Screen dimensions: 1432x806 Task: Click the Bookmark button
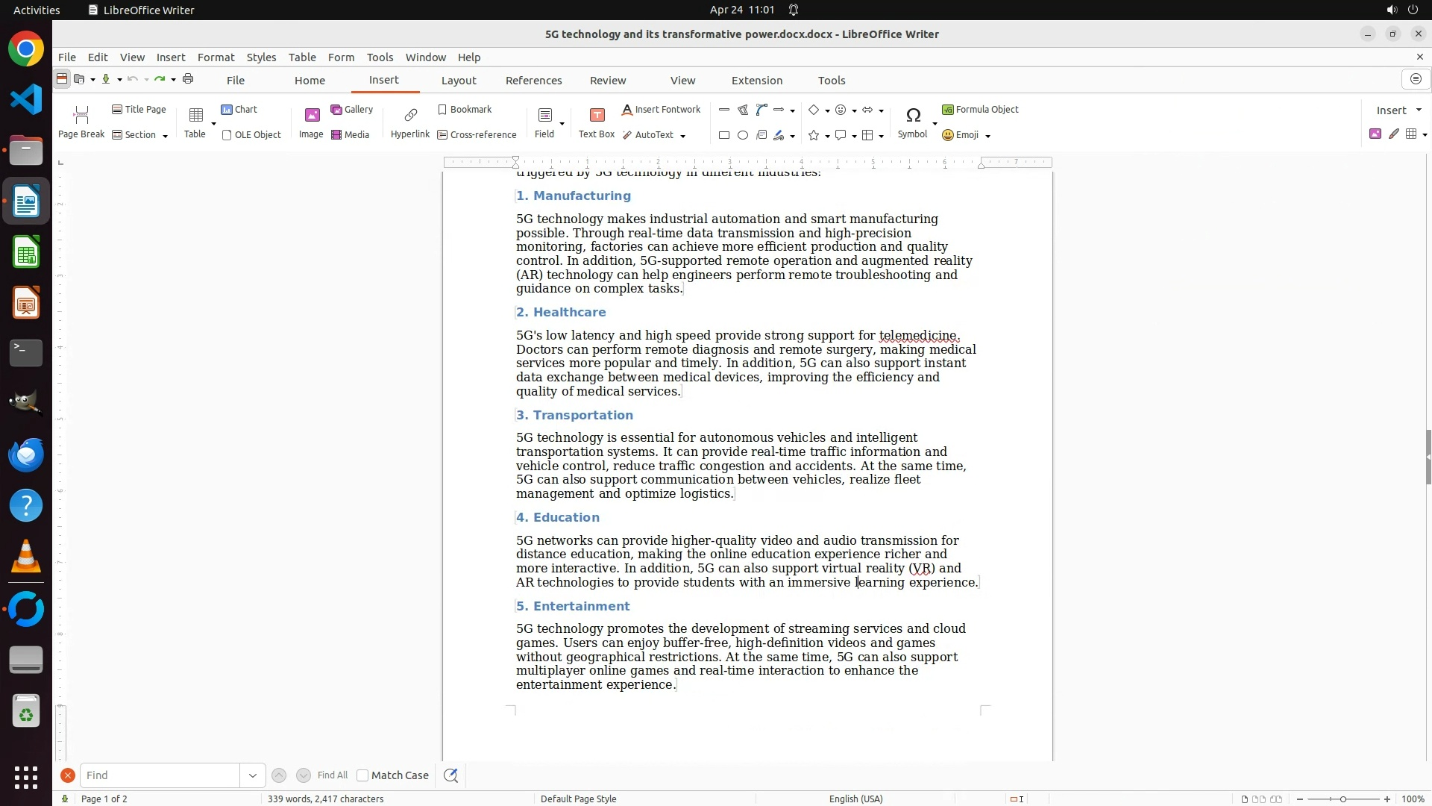pos(465,110)
